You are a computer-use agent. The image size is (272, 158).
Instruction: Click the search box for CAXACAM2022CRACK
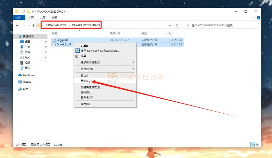point(221,25)
